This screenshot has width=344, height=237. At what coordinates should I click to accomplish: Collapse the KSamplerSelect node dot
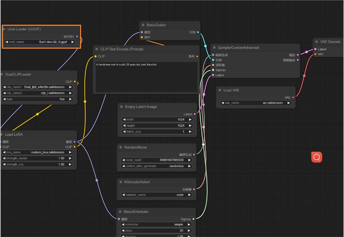tap(121, 182)
